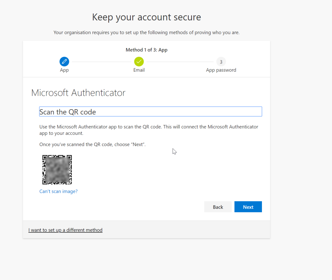Image resolution: width=332 pixels, height=280 pixels.
Task: Click the progress line between Email and App password
Action: (x=180, y=61)
